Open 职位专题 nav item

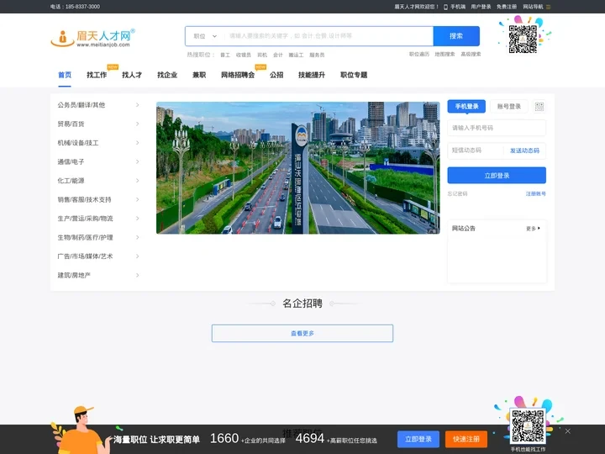tap(354, 75)
